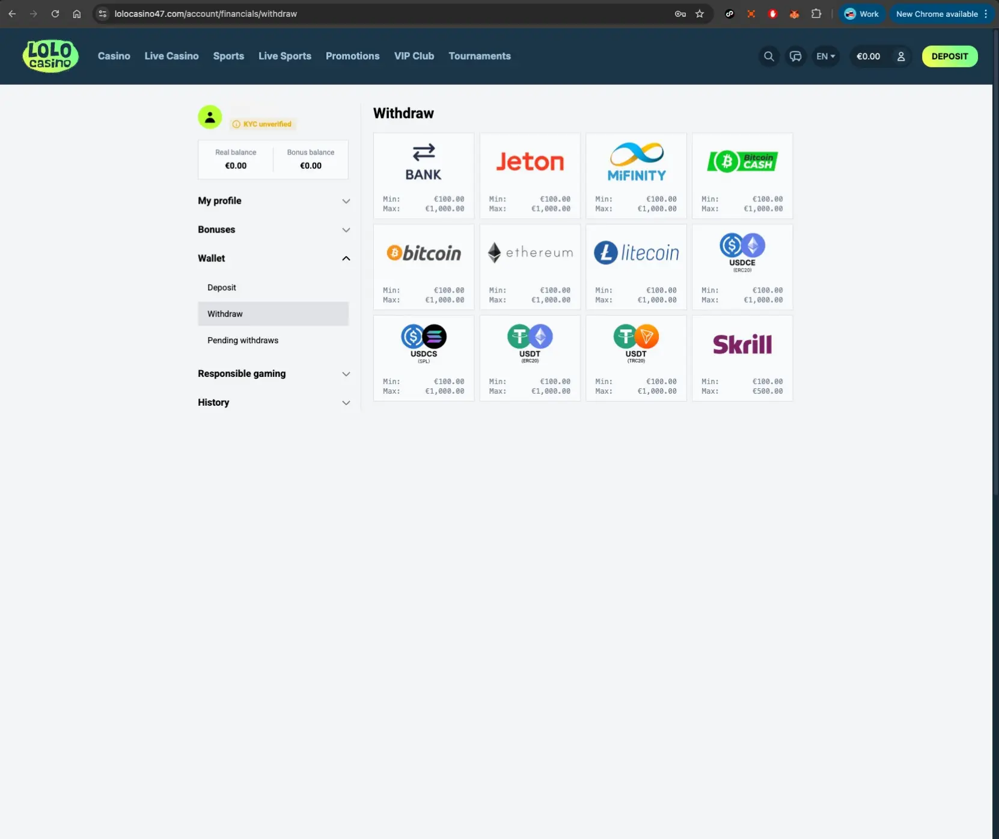Screen dimensions: 999x839
Task: Click the Bonus balance €0.00 value
Action: (311, 166)
